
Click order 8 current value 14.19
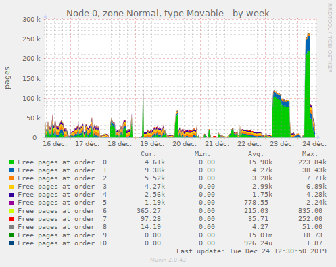coord(151,227)
